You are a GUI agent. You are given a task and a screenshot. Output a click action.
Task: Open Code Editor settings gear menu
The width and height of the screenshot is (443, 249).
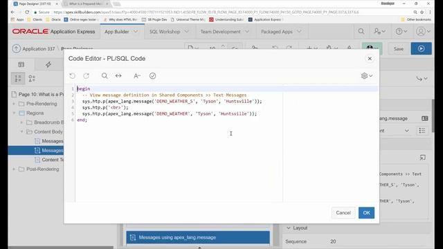coord(367,75)
